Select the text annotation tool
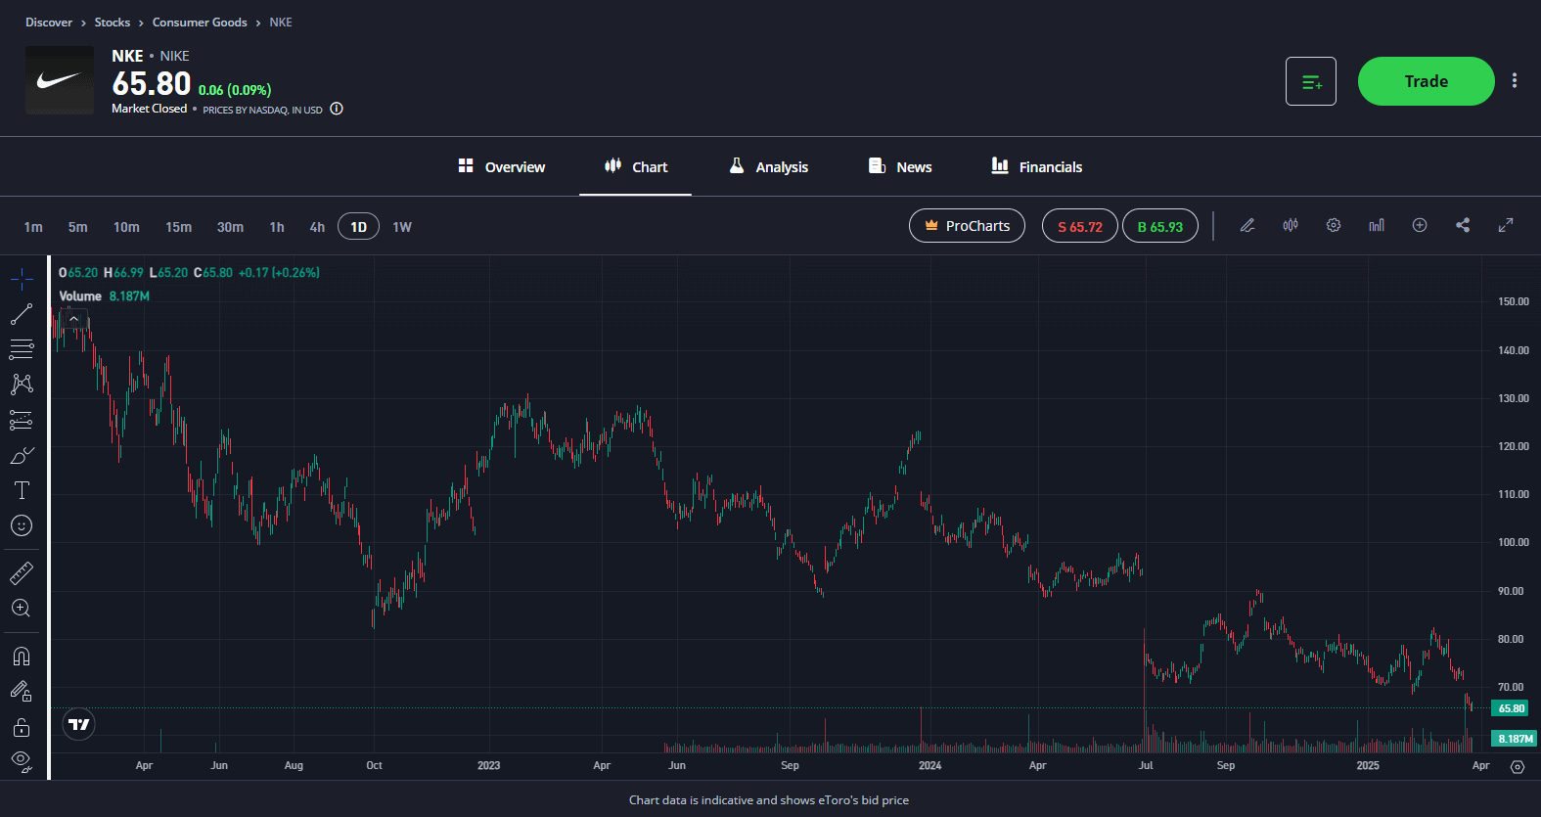 point(22,490)
